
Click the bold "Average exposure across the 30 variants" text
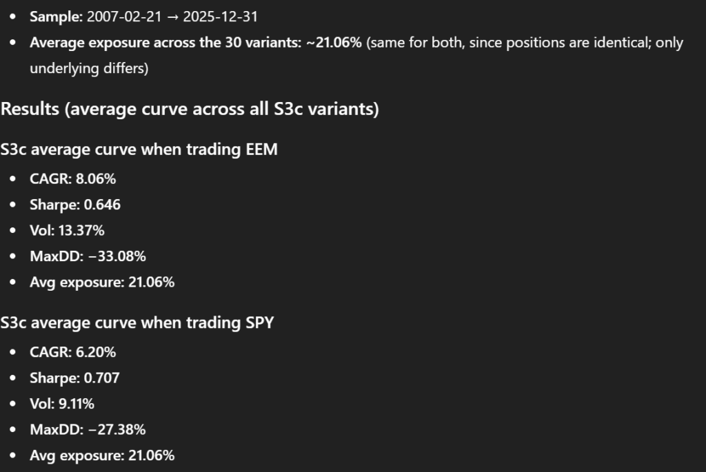[165, 43]
